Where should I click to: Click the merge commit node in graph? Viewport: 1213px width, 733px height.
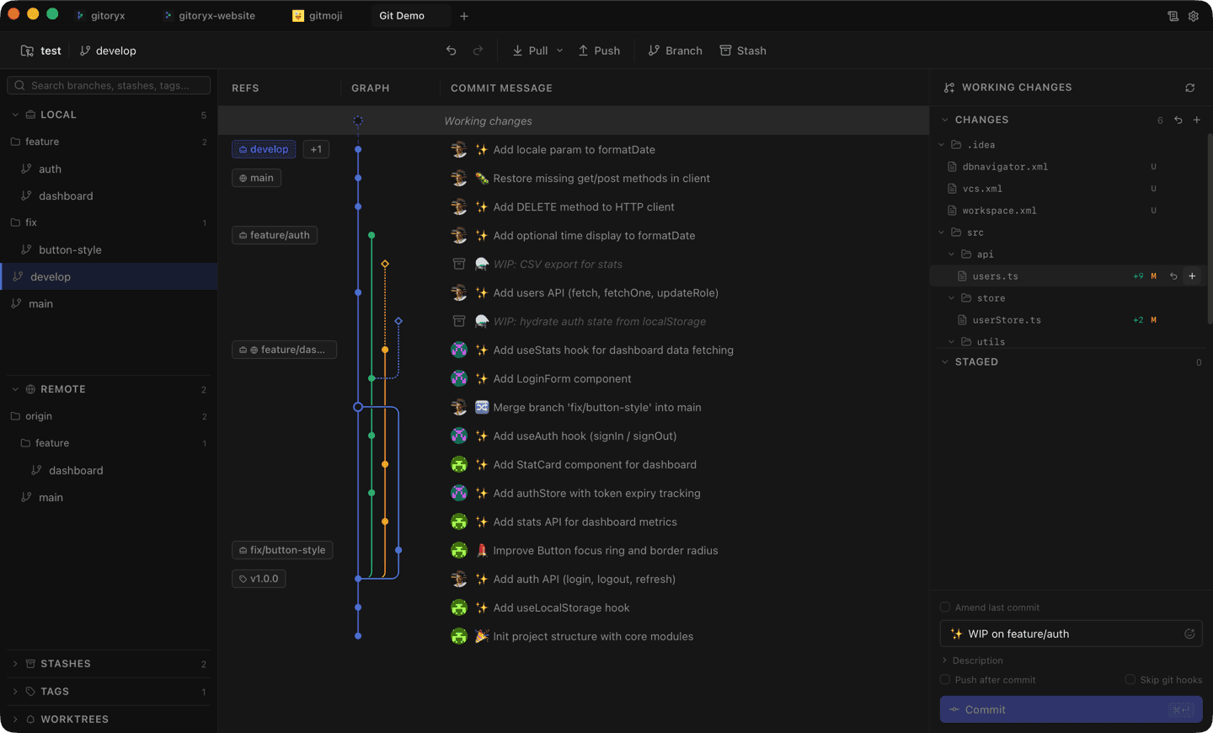(x=358, y=407)
